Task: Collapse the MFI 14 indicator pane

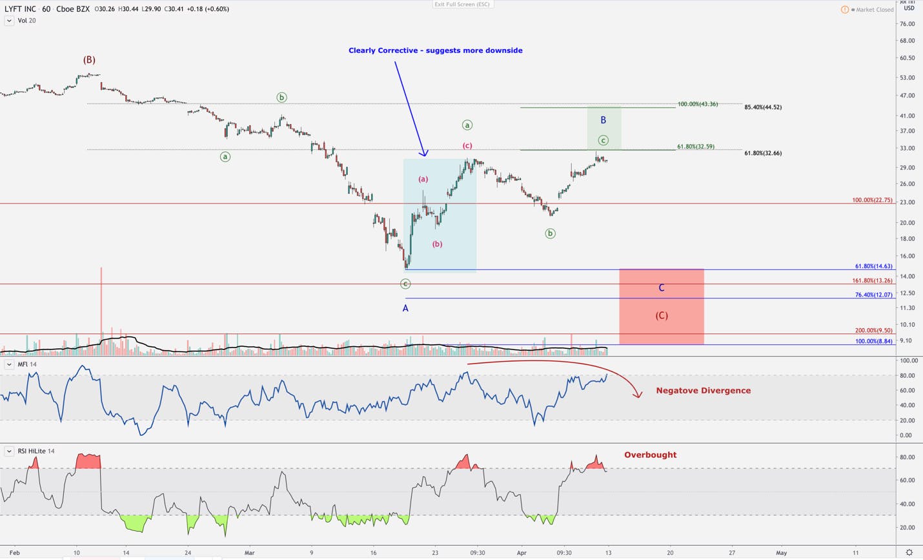Action: pyautogui.click(x=9, y=364)
